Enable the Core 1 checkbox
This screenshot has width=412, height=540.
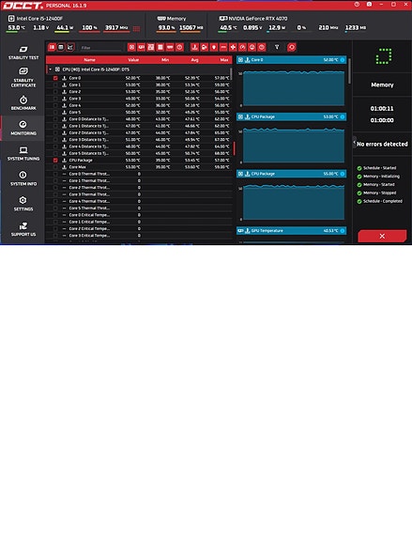55,85
